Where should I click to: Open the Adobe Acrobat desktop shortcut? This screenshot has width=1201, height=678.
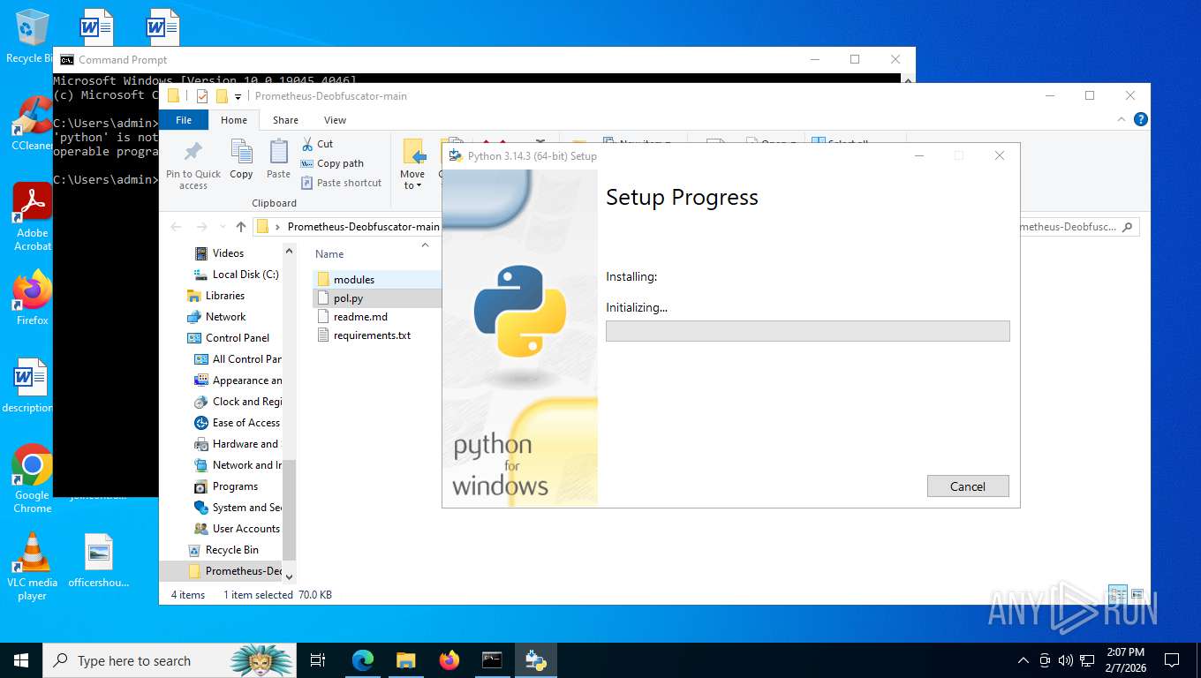click(33, 217)
